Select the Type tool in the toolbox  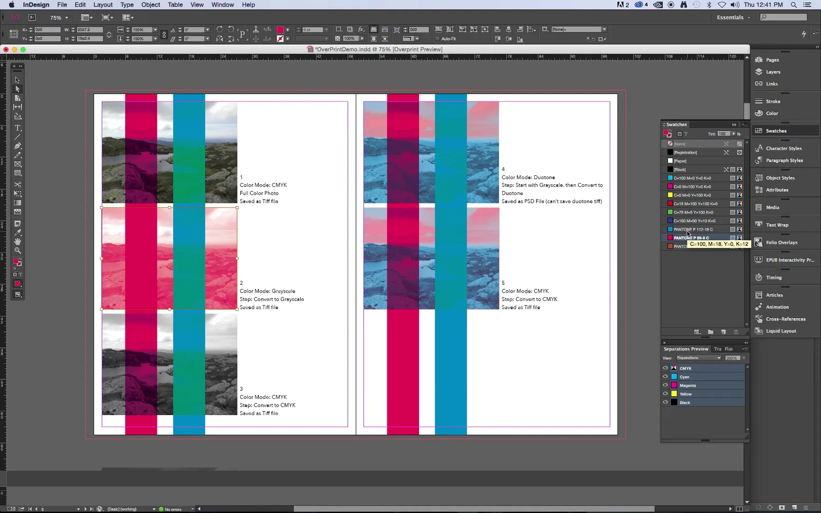(x=18, y=128)
